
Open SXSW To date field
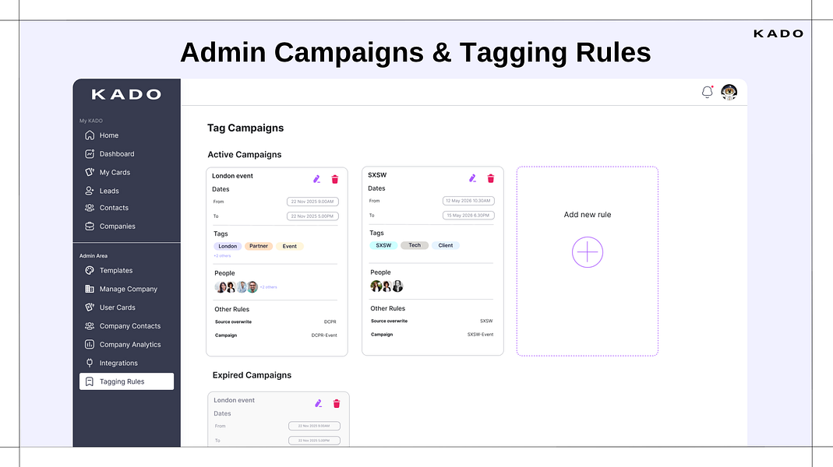click(x=468, y=216)
